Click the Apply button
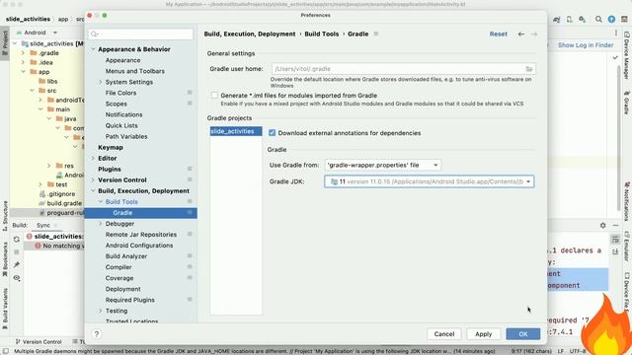The image size is (632, 355). 483,334
